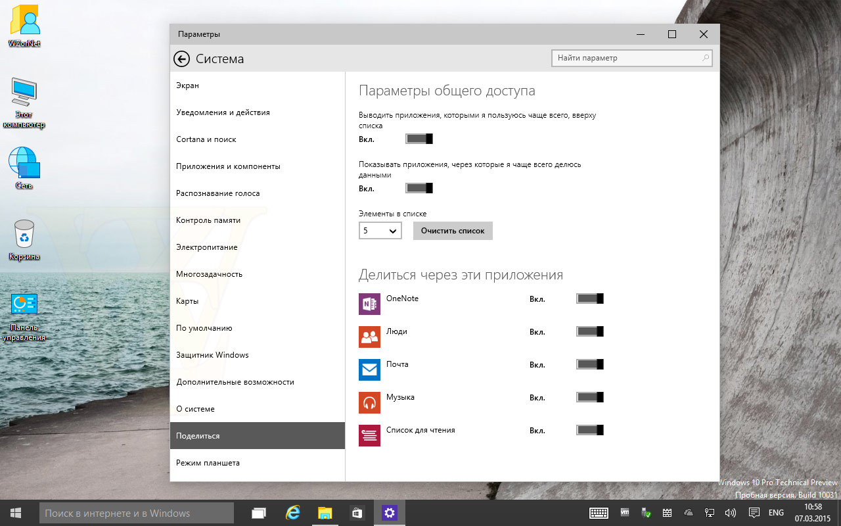Click the VMware tools tray icon
The height and width of the screenshot is (526, 841).
tap(625, 513)
